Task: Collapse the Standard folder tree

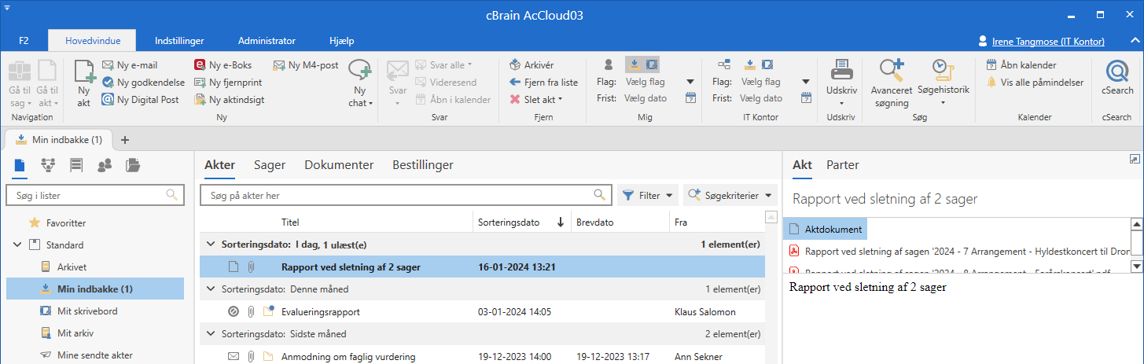Action: [17, 245]
